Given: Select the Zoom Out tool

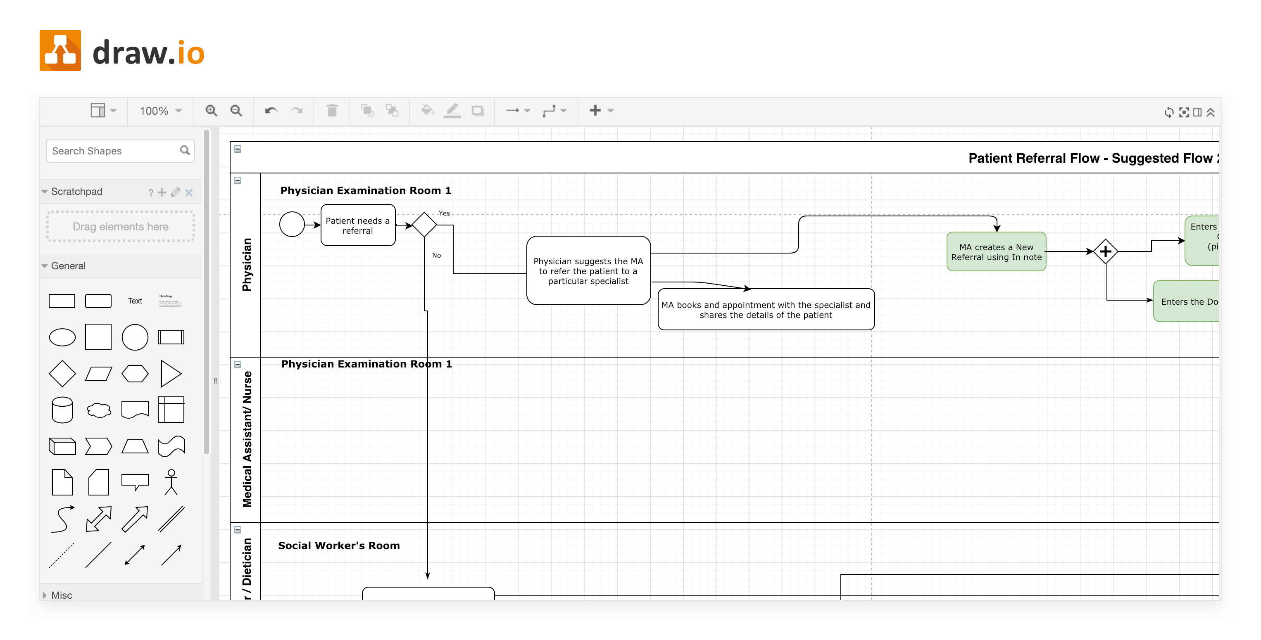Looking at the screenshot, I should click(236, 111).
